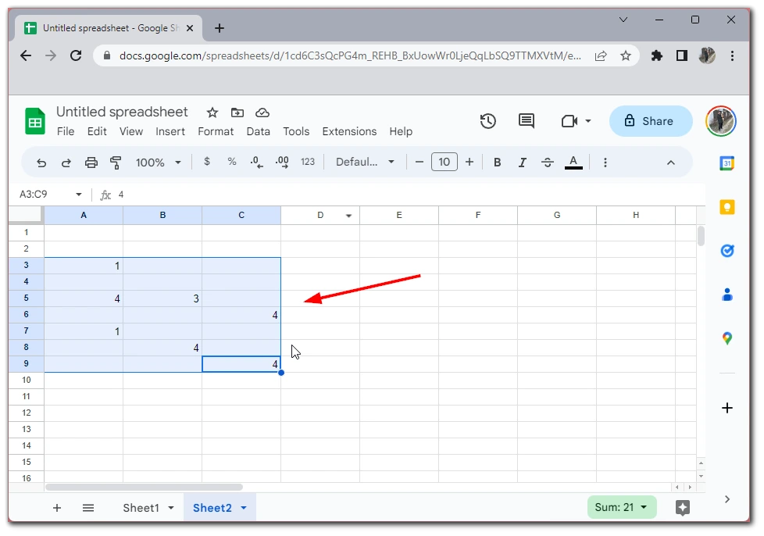Viewport: 764px width, 536px height.
Task: Open the Format menu
Action: (216, 131)
